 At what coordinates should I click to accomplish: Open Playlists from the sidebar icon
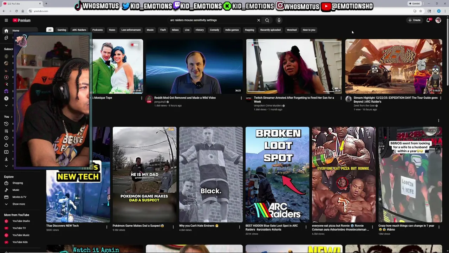(x=6, y=131)
